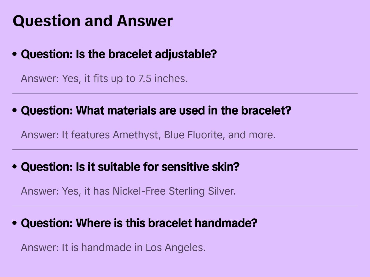Click the answer about 7.5 inches fit
Viewport: 370px width, 277px height.
pyautogui.click(x=104, y=79)
